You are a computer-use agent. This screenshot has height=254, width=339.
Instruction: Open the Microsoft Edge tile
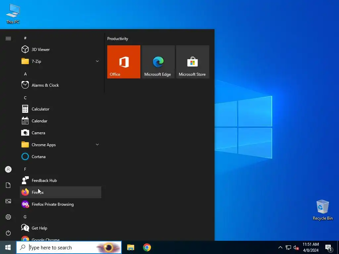[x=158, y=62]
